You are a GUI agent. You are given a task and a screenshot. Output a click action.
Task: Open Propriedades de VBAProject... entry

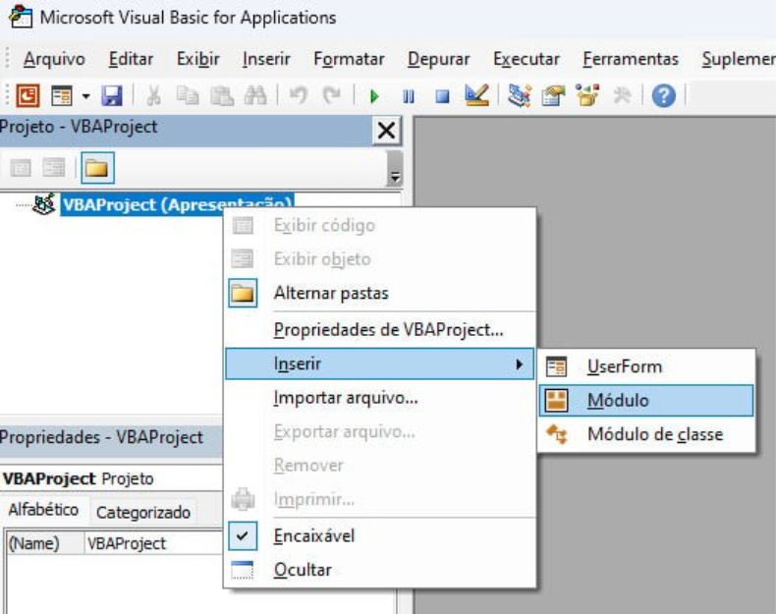(380, 330)
